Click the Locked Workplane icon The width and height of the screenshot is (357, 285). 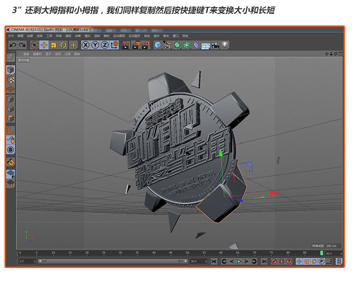[x=10, y=174]
